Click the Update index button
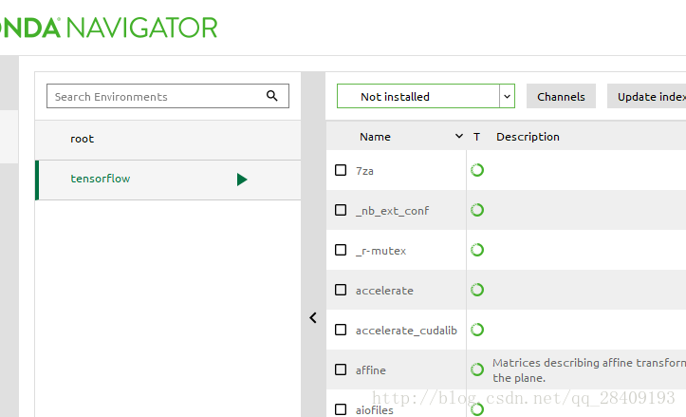 pos(647,96)
